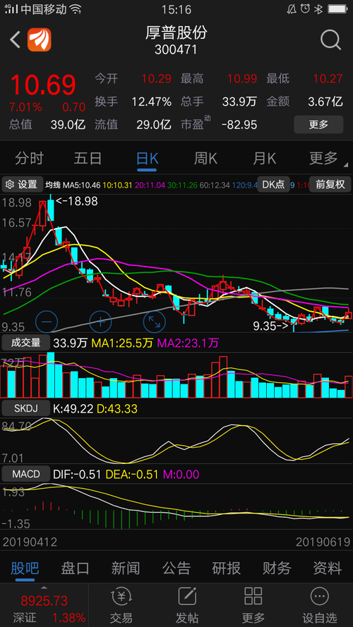This screenshot has width=353, height=627.
Task: Toggle the DK点 indicator
Action: point(273,184)
